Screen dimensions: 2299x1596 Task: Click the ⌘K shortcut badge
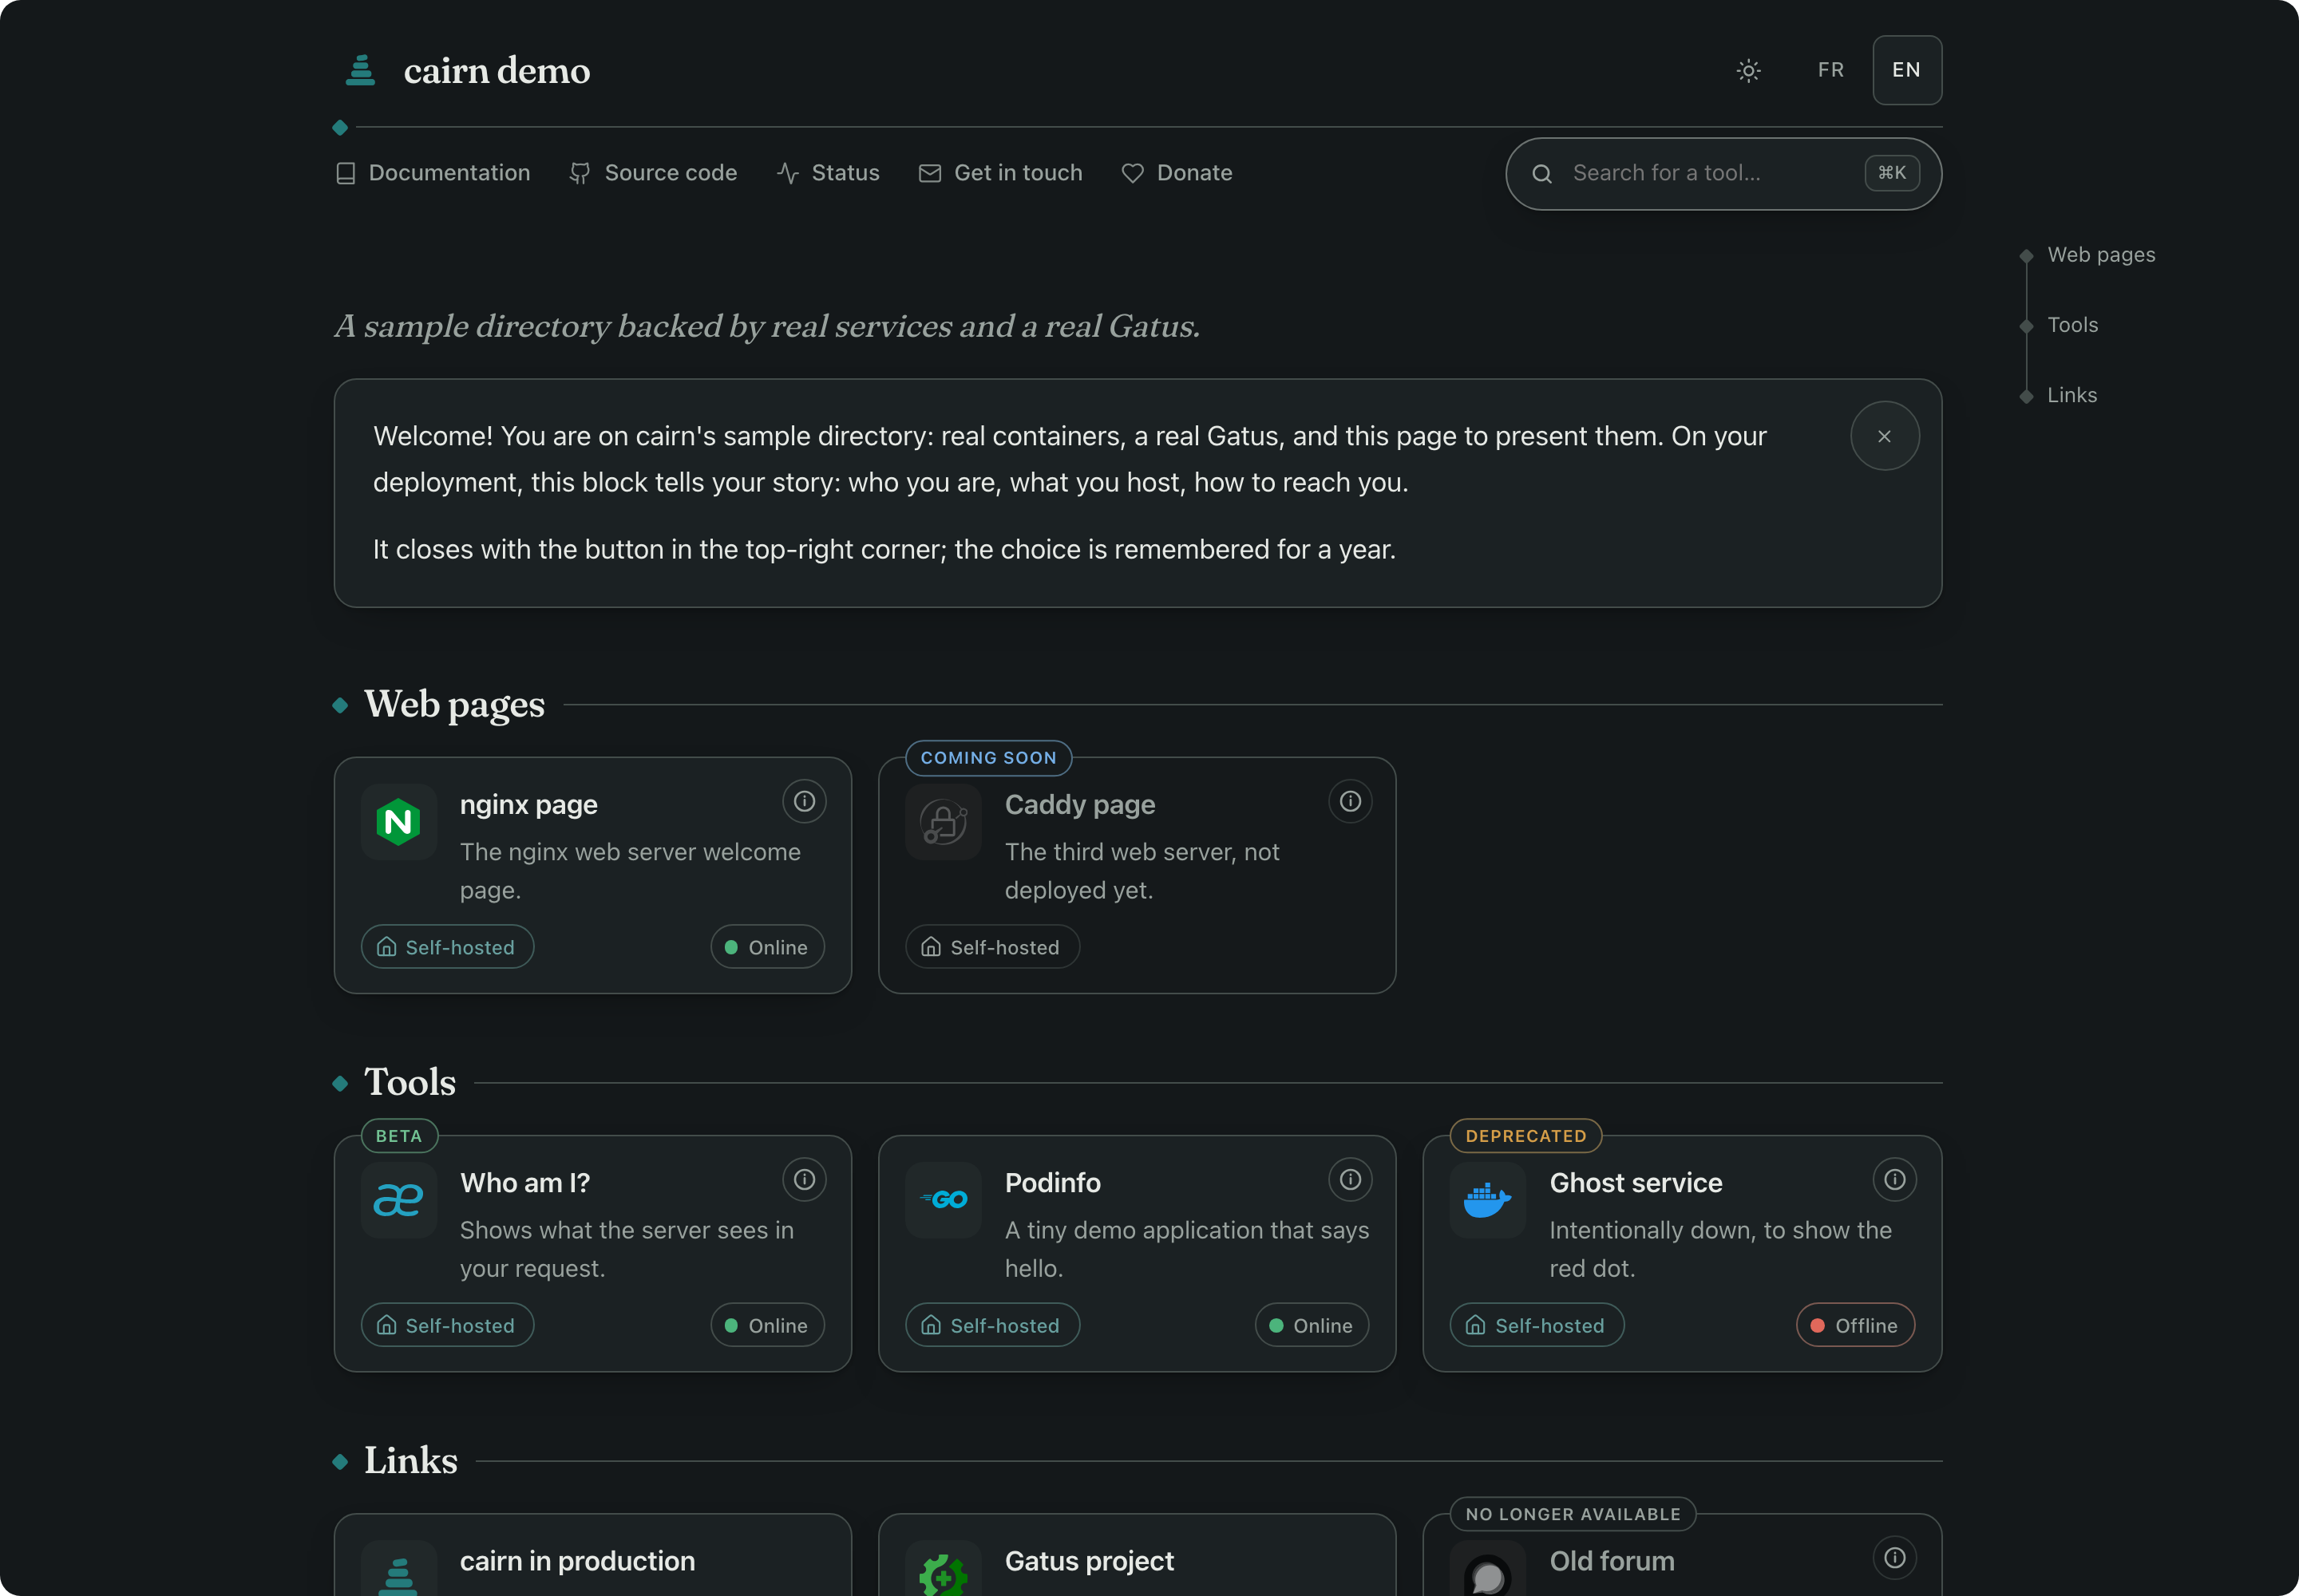point(1891,173)
